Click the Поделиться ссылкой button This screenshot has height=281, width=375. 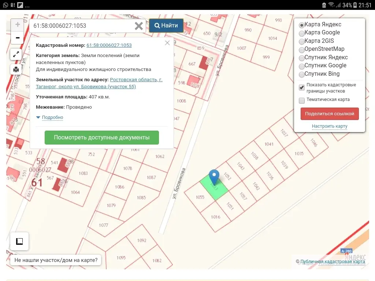[x=329, y=114]
